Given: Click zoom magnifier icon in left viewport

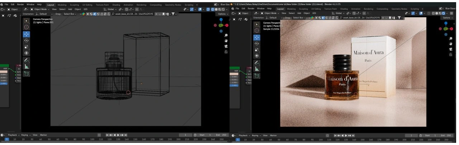Looking at the screenshot, I should [x=226, y=36].
